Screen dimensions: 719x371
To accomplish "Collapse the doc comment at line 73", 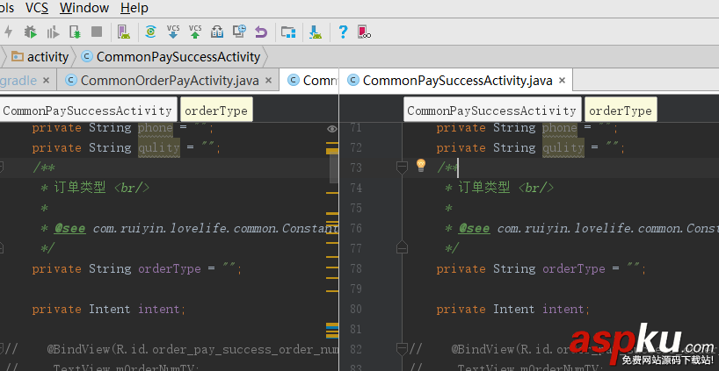I will coord(402,168).
